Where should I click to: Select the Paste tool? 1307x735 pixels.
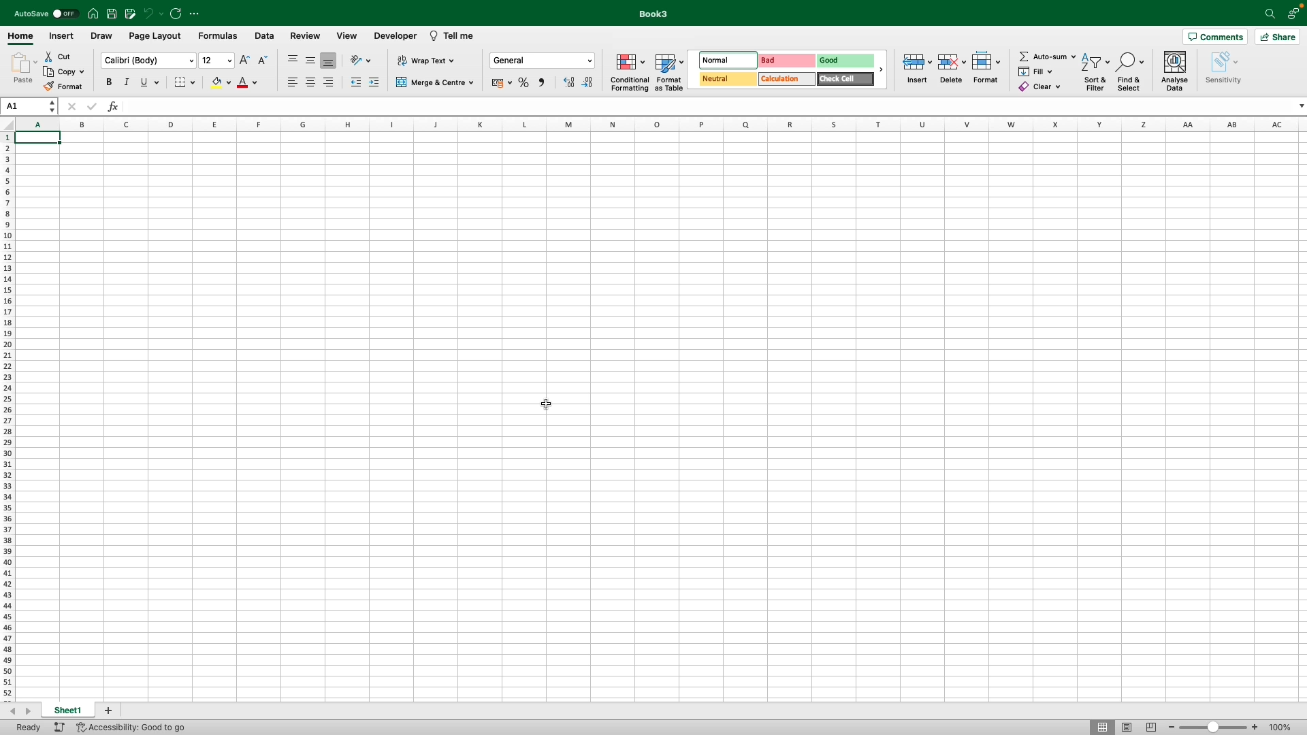pos(22,68)
